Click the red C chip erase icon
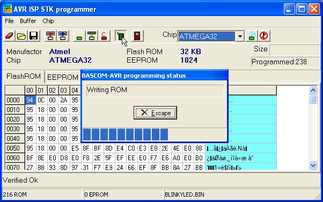Image resolution: width=323 pixels, height=202 pixels. [x=104, y=36]
